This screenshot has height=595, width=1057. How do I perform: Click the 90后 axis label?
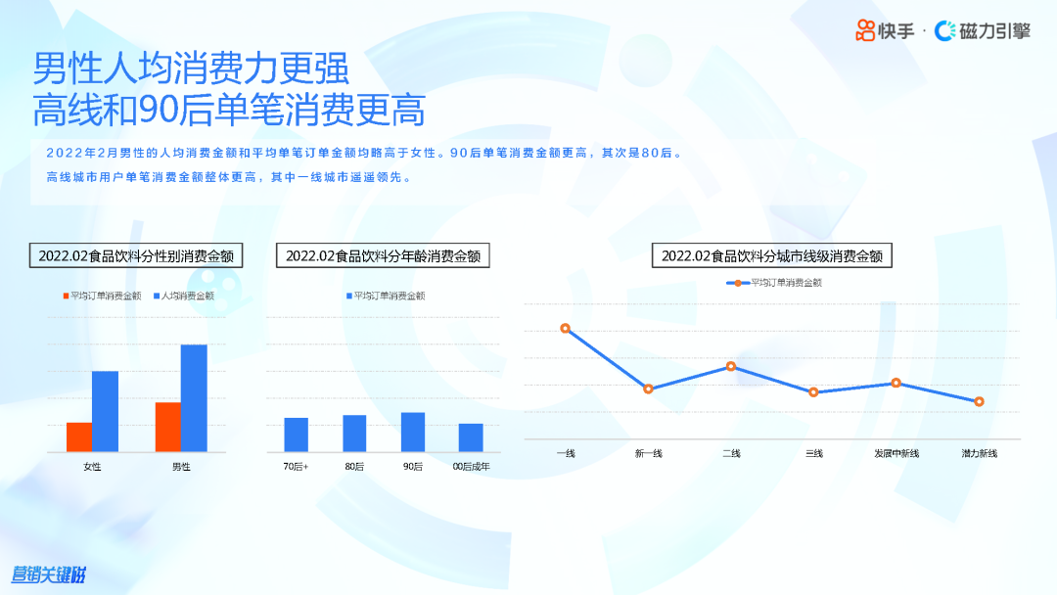point(413,466)
